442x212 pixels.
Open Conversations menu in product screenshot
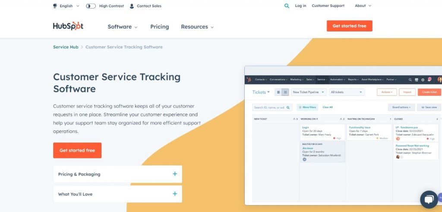pos(278,80)
